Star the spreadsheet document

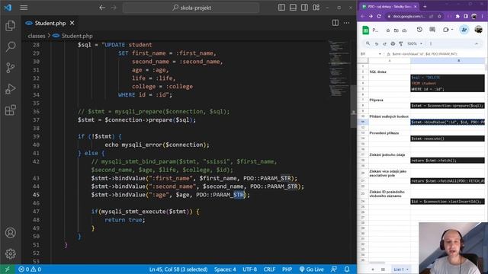point(388,30)
